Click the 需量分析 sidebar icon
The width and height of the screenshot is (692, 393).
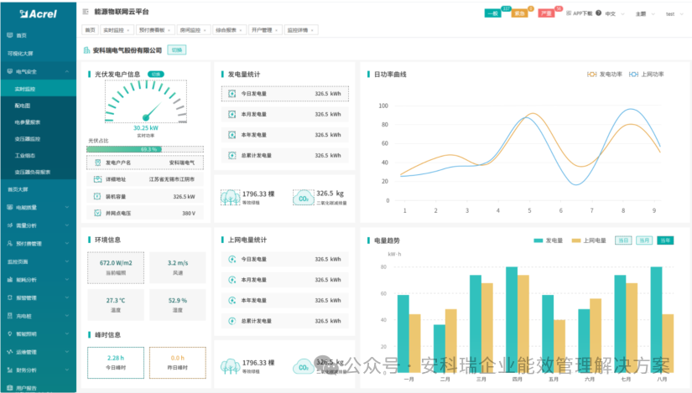point(10,225)
